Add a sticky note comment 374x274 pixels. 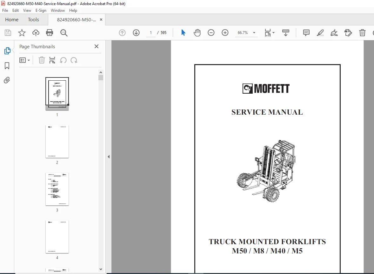coord(306,33)
